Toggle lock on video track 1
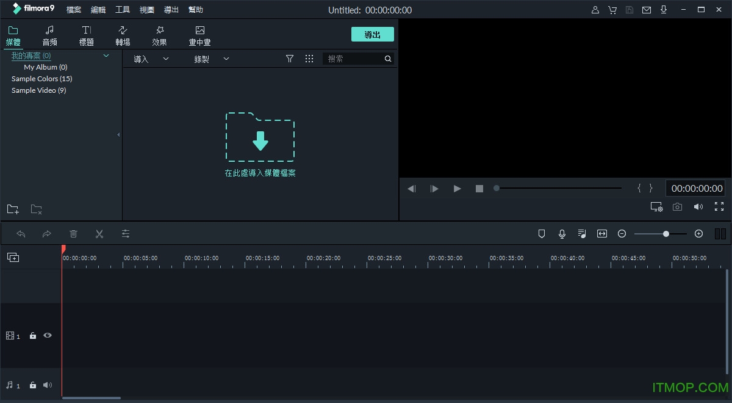 point(33,336)
